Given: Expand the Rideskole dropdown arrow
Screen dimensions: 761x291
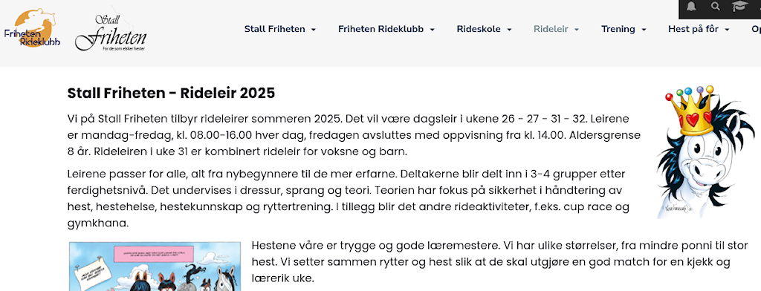Looking at the screenshot, I should point(509,30).
